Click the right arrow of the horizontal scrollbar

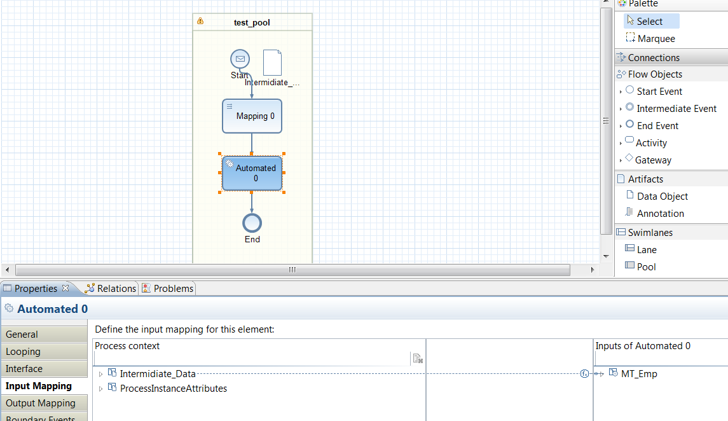click(592, 270)
